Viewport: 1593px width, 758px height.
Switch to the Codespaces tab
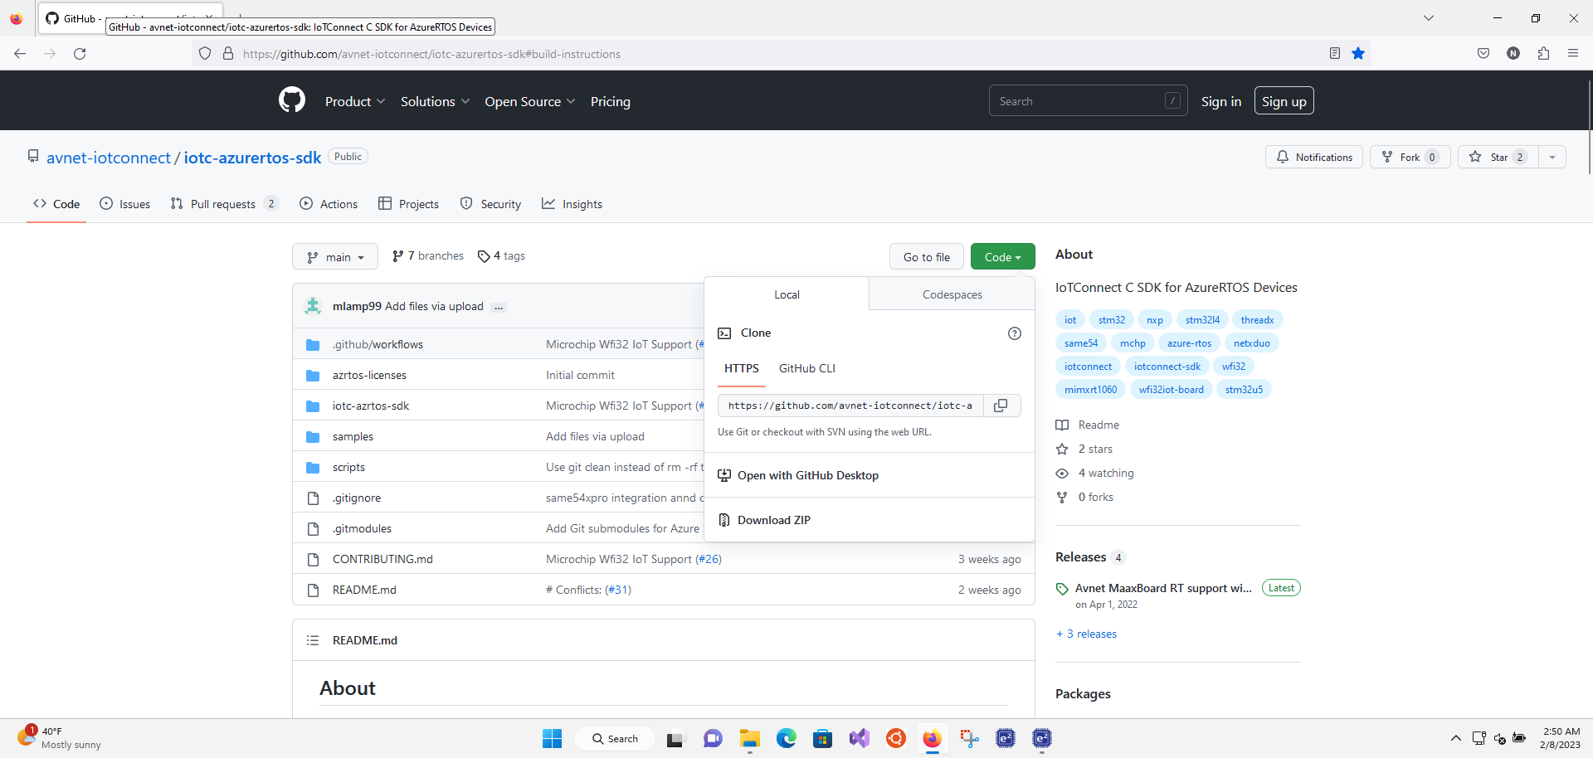[952, 294]
